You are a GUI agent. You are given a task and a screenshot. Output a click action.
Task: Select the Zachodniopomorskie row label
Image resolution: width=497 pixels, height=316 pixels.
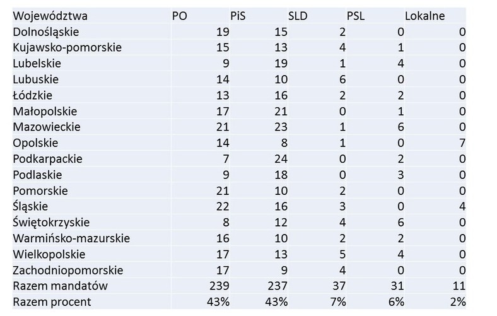68,271
